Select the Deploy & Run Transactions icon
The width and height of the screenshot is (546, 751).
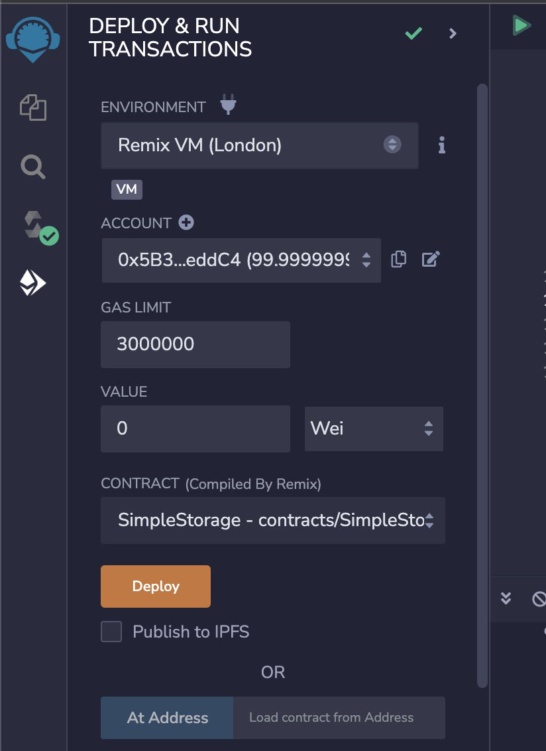[32, 283]
